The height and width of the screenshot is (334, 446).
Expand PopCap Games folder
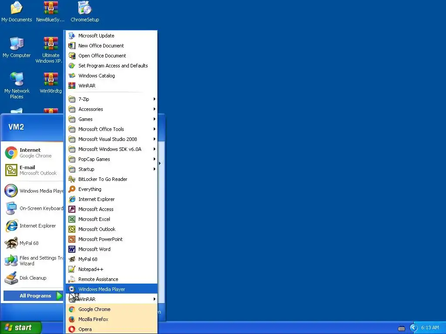[111, 159]
